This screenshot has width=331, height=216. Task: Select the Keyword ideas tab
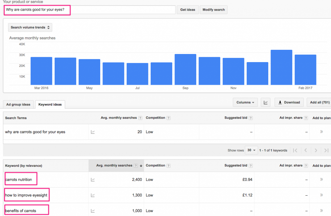(50, 104)
